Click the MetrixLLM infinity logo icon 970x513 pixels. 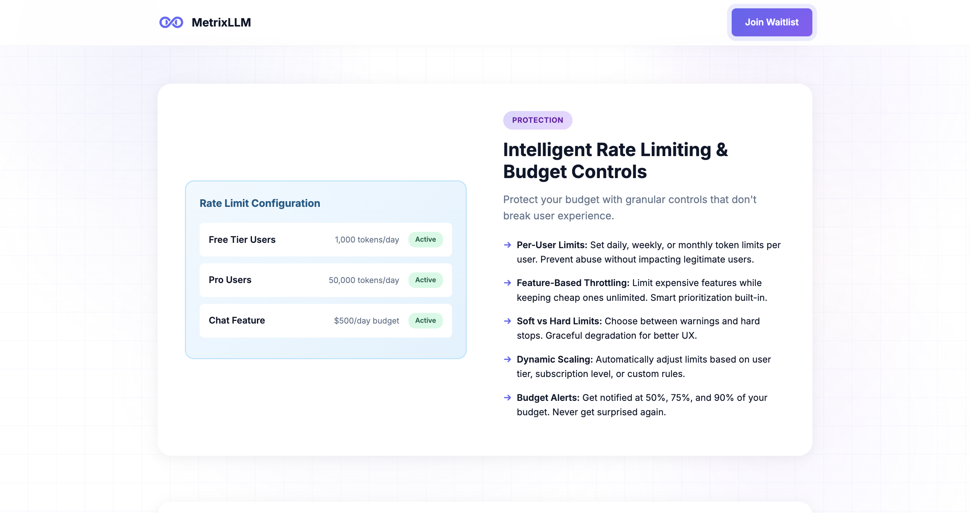point(171,22)
